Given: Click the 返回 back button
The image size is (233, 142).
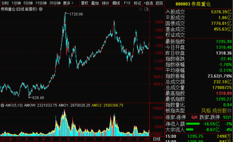Looking at the screenshot, I should coord(159,3).
